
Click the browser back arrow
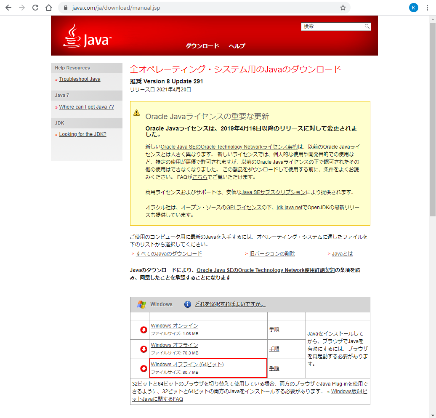point(8,8)
